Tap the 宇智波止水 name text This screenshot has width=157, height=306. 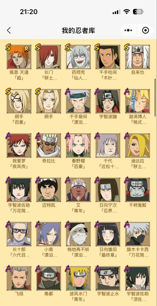tap(108, 294)
